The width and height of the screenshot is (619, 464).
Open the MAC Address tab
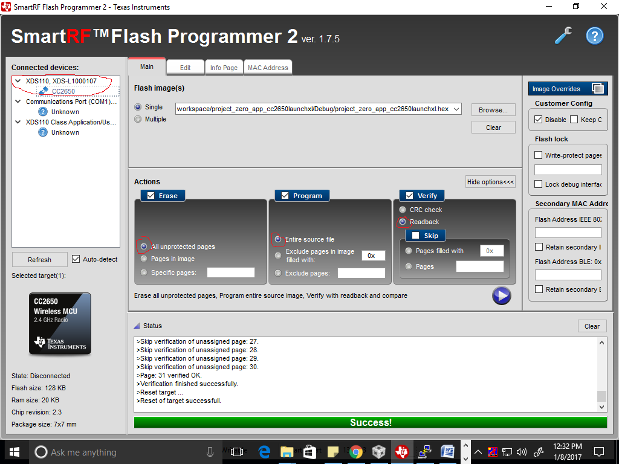point(268,68)
